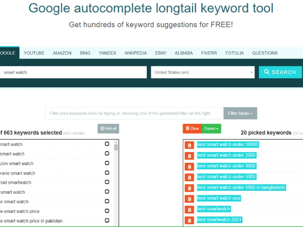This screenshot has height=227, width=303.
Task: Click trash icon beside 'best smart watch under 5000'
Action: [x=189, y=177]
